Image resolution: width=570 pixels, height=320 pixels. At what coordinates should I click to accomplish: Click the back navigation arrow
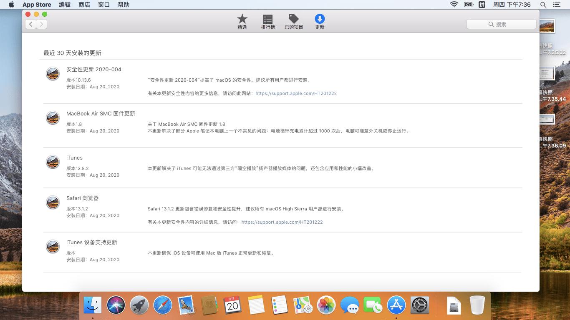tap(30, 24)
